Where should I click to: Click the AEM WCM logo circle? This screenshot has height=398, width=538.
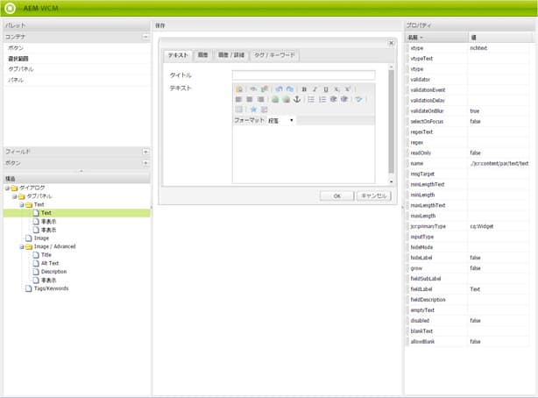click(10, 8)
